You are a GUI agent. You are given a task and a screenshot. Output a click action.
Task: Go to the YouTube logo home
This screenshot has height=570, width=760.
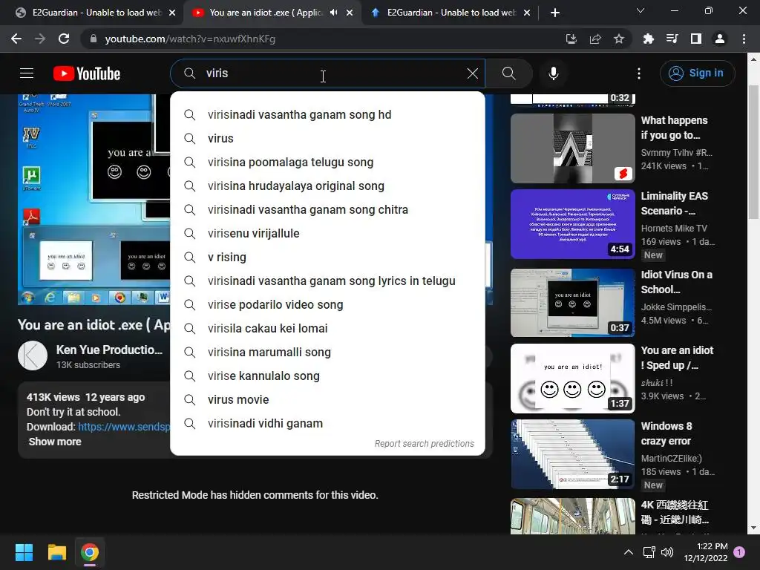pyautogui.click(x=87, y=73)
